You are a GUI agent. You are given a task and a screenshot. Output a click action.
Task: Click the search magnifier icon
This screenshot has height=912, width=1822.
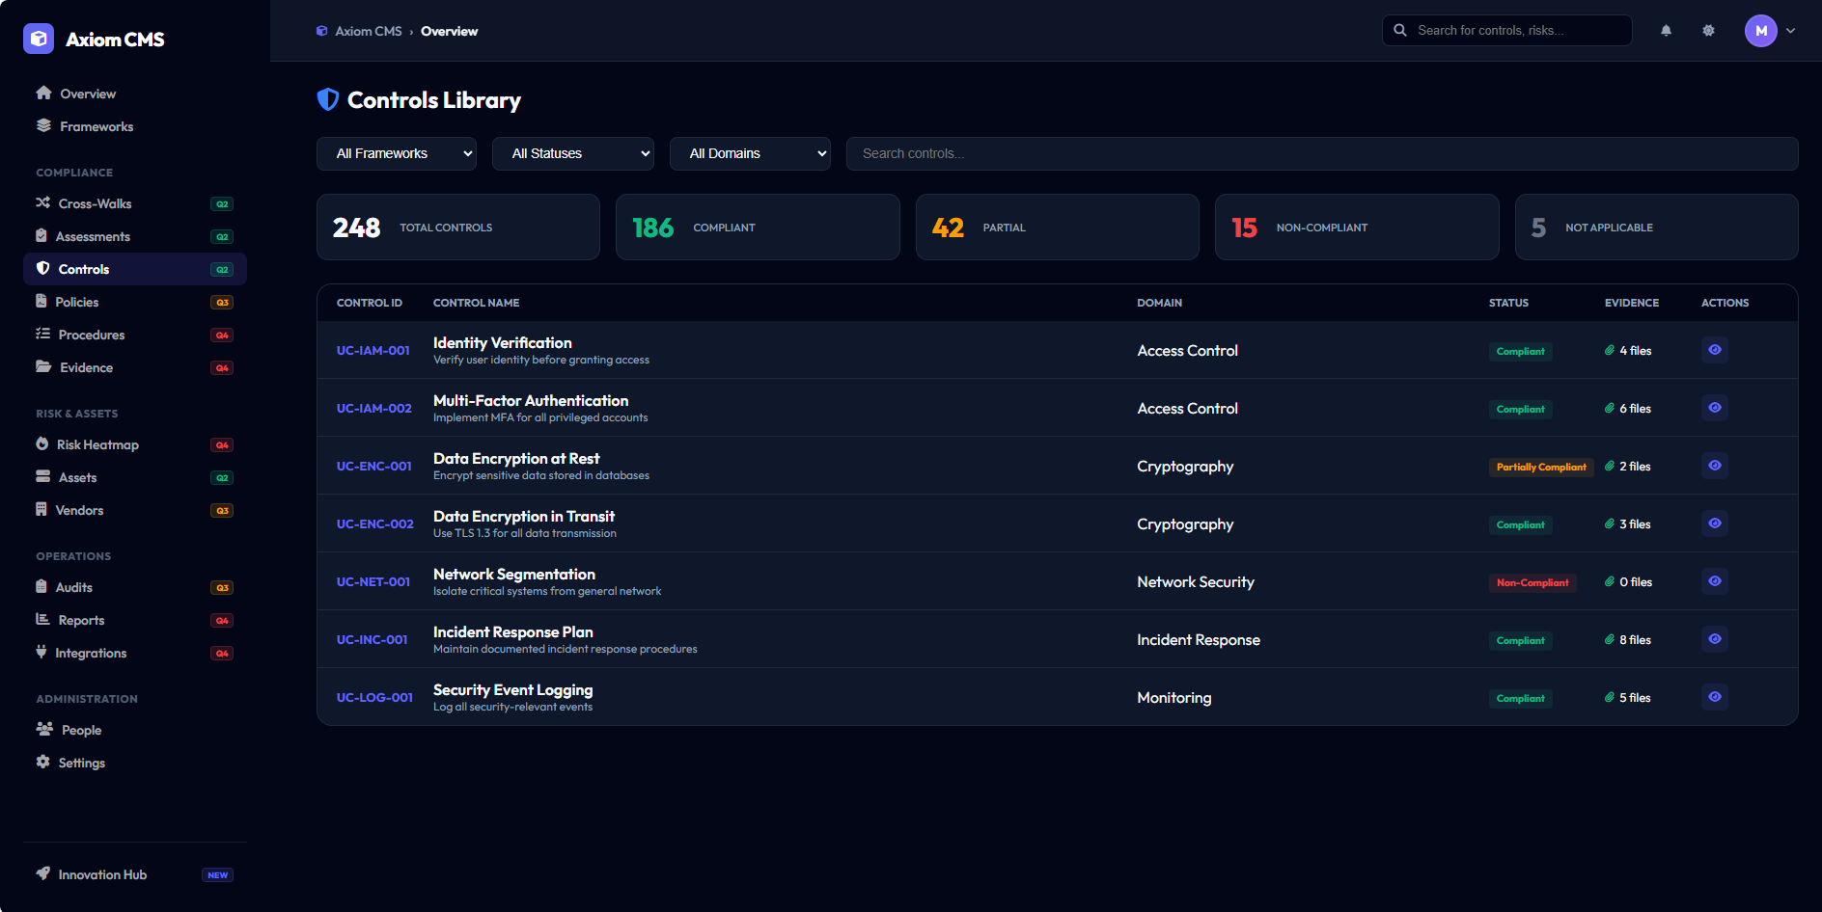coord(1400,30)
